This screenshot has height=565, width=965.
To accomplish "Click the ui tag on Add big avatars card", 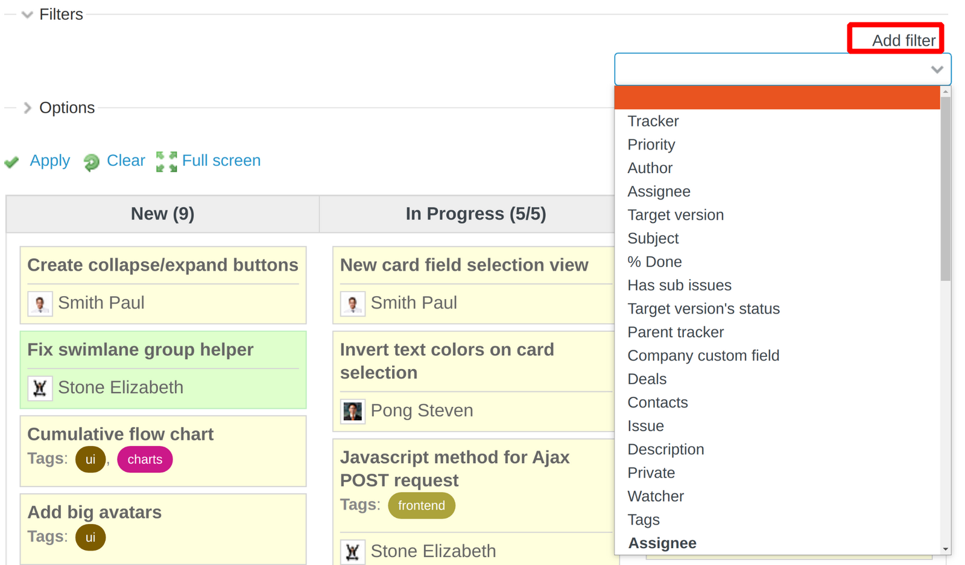I will coord(90,537).
